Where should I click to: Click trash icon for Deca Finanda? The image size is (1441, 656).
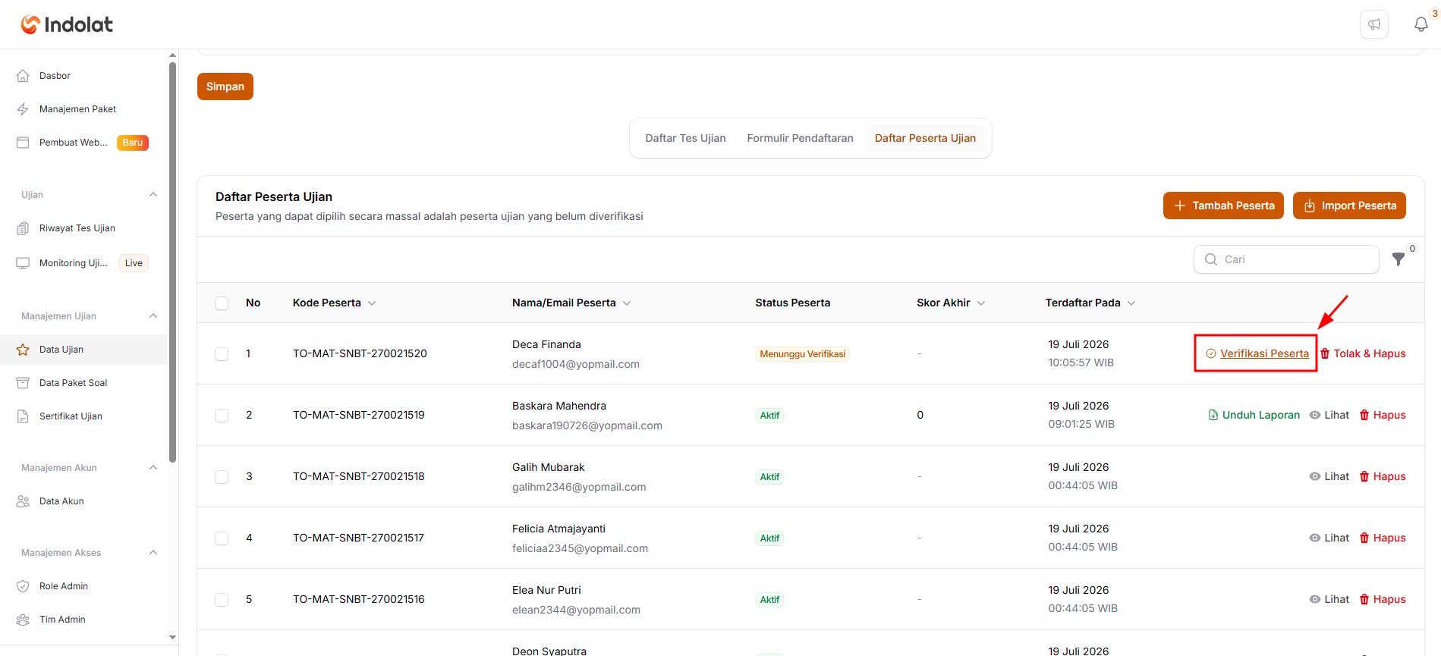click(x=1325, y=353)
